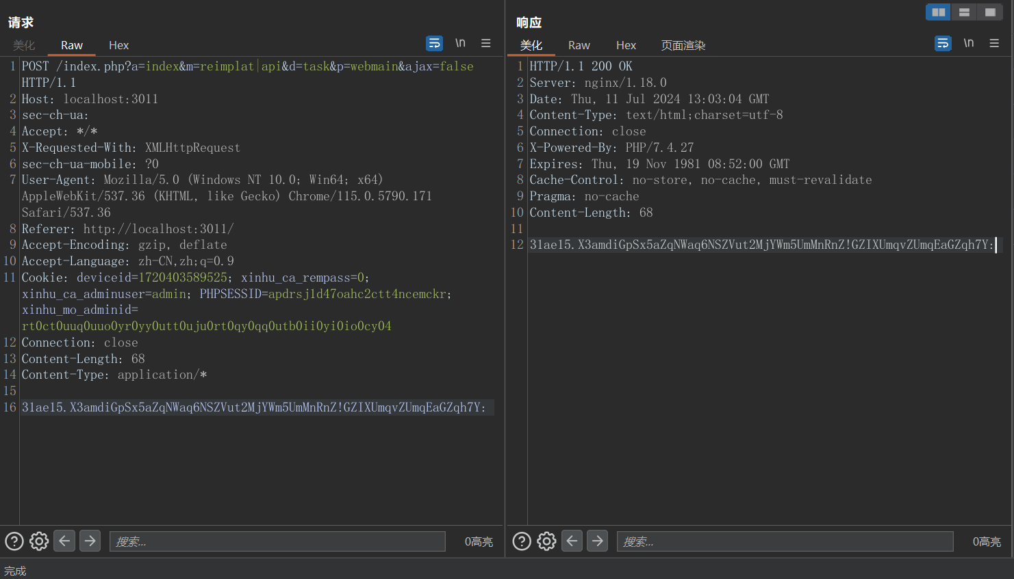
Task: Toggle word wrap in response panel
Action: (x=943, y=44)
